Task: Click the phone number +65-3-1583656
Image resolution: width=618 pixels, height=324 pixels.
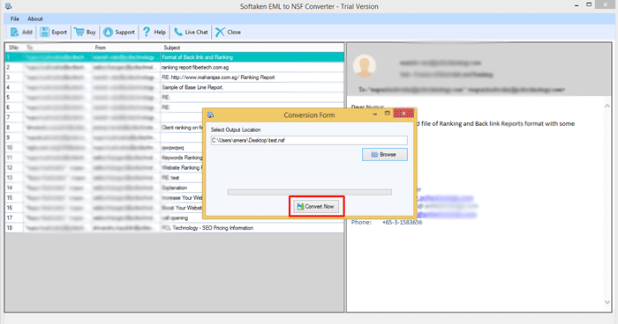Action: coord(402,223)
